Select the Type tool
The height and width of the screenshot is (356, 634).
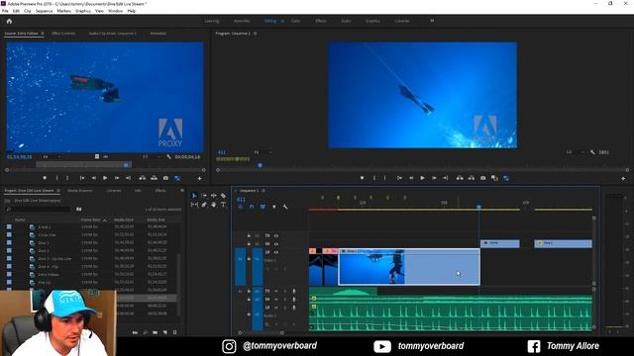(x=223, y=205)
